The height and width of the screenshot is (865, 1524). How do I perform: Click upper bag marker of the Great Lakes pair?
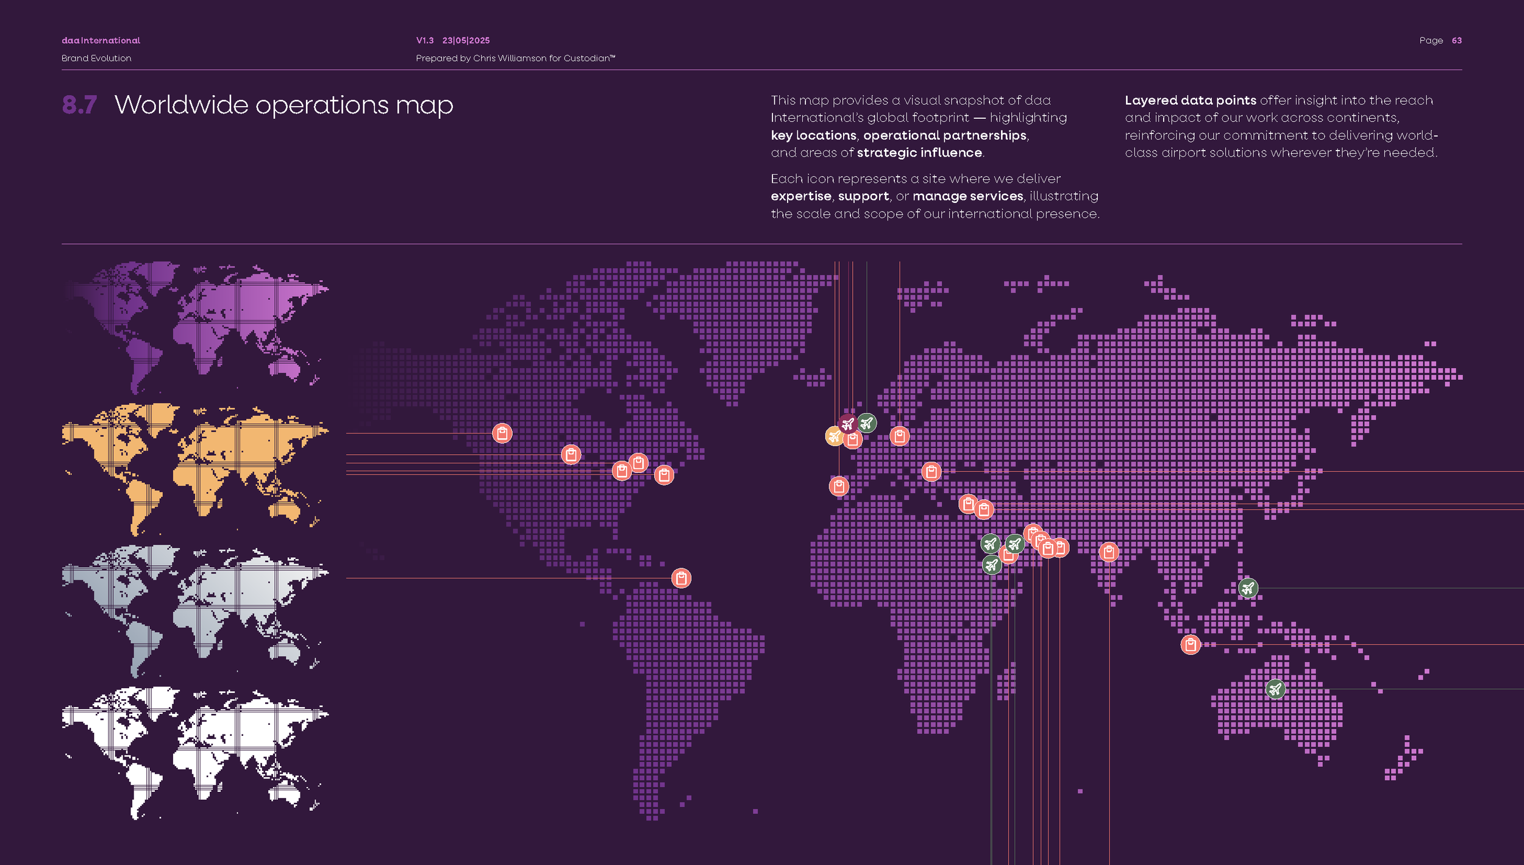[638, 463]
